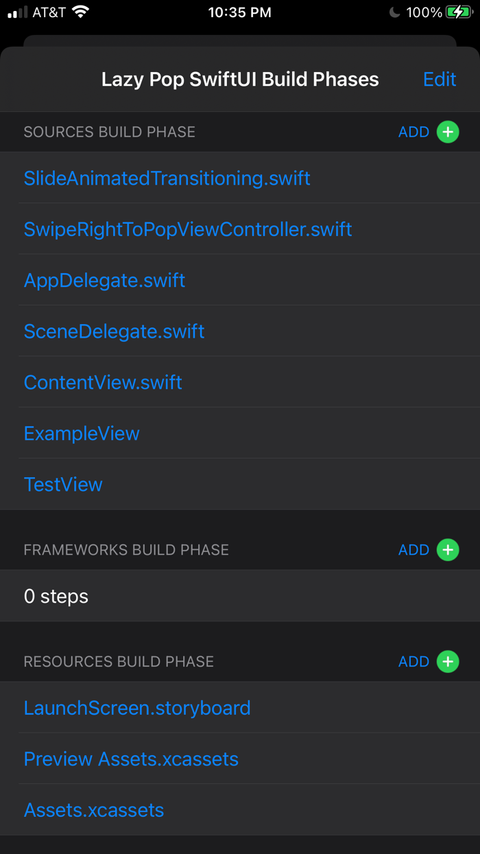480x854 pixels.
Task: View ContentView.swift
Action: point(103,382)
